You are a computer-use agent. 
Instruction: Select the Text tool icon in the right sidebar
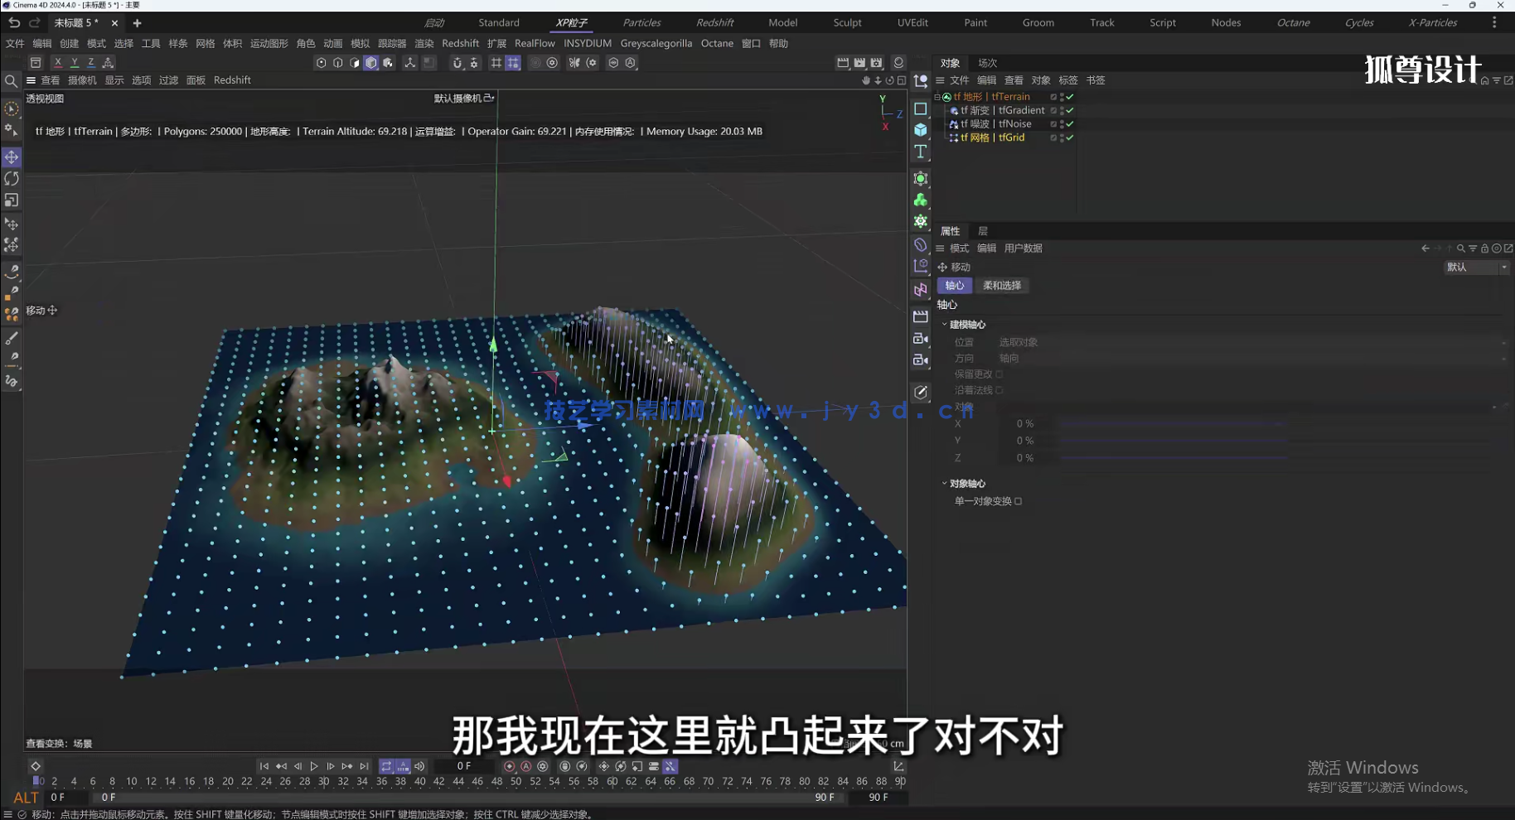point(921,152)
